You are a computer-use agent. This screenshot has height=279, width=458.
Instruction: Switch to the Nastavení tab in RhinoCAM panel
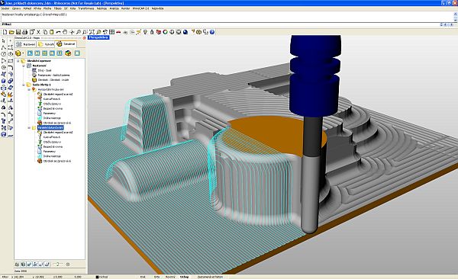pyautogui.click(x=26, y=44)
